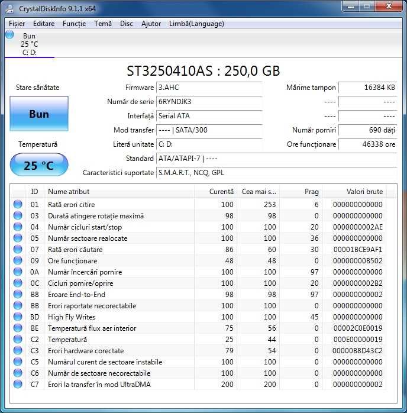Click status orb for Temperatură flux aer interior
Image resolution: width=407 pixels, height=413 pixels.
click(x=18, y=328)
